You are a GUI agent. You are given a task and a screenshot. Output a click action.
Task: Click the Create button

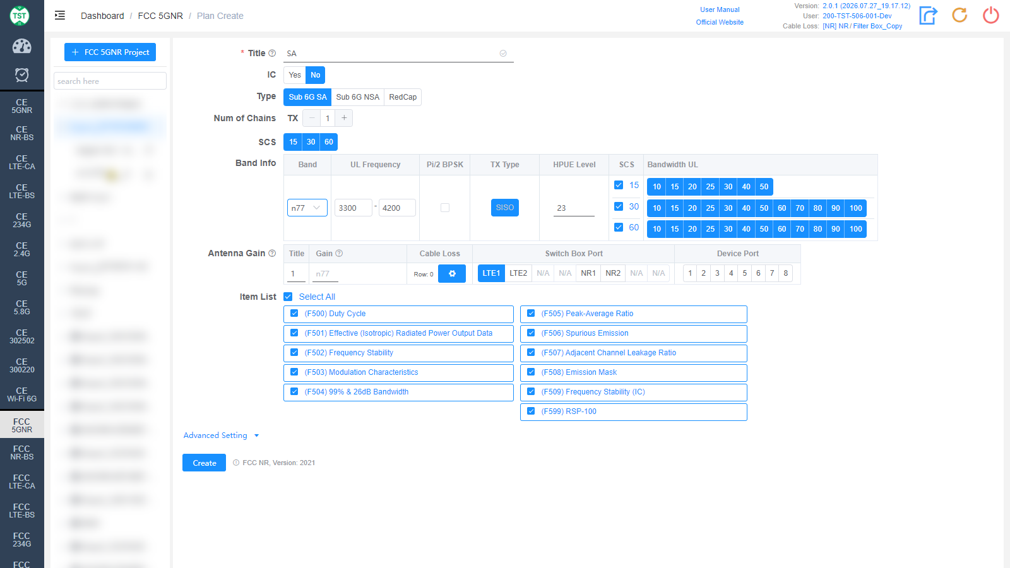pyautogui.click(x=204, y=463)
